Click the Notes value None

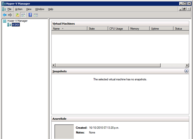(92, 133)
